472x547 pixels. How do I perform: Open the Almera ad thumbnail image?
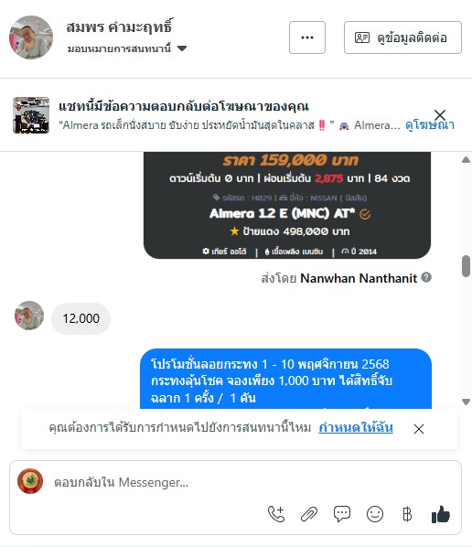click(31, 115)
